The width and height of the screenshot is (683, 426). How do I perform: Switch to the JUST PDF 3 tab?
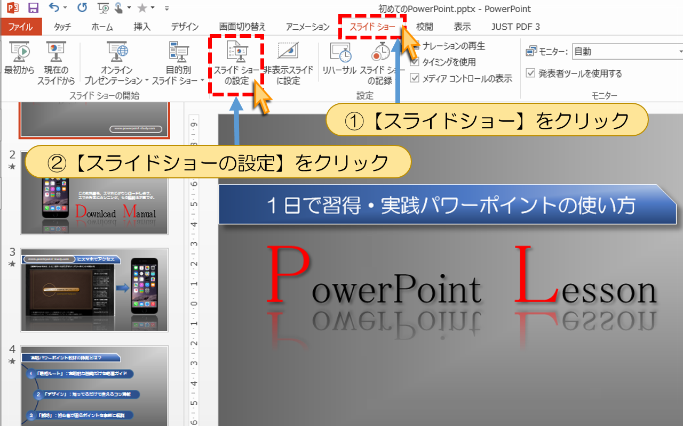click(x=515, y=27)
